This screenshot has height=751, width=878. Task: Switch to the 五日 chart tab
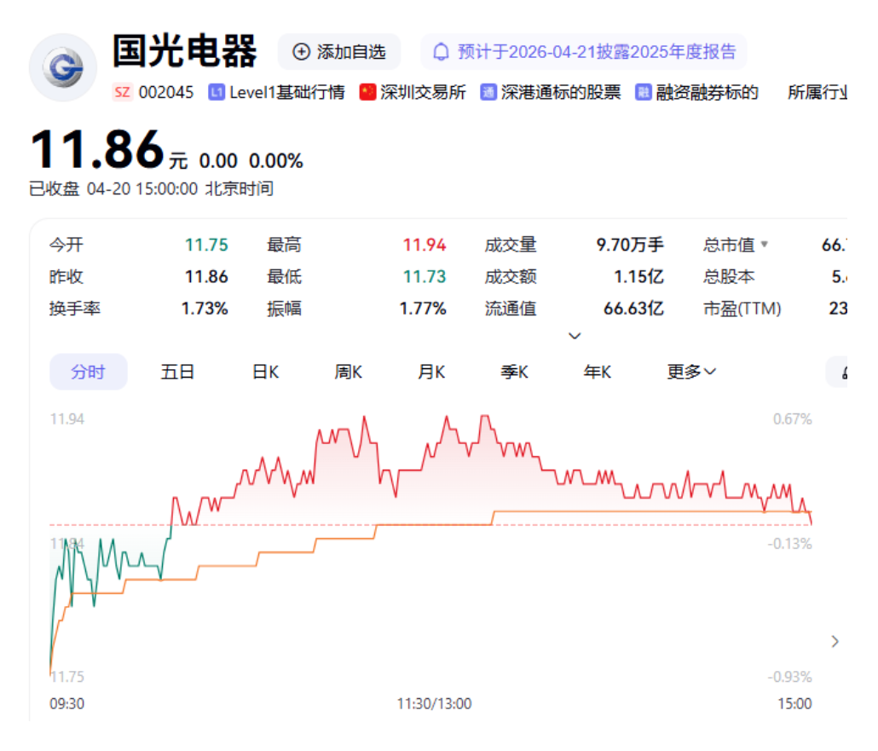click(x=177, y=372)
